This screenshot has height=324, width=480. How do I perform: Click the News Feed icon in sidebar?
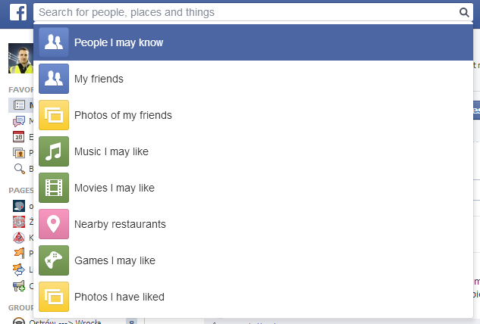pyautogui.click(x=19, y=105)
